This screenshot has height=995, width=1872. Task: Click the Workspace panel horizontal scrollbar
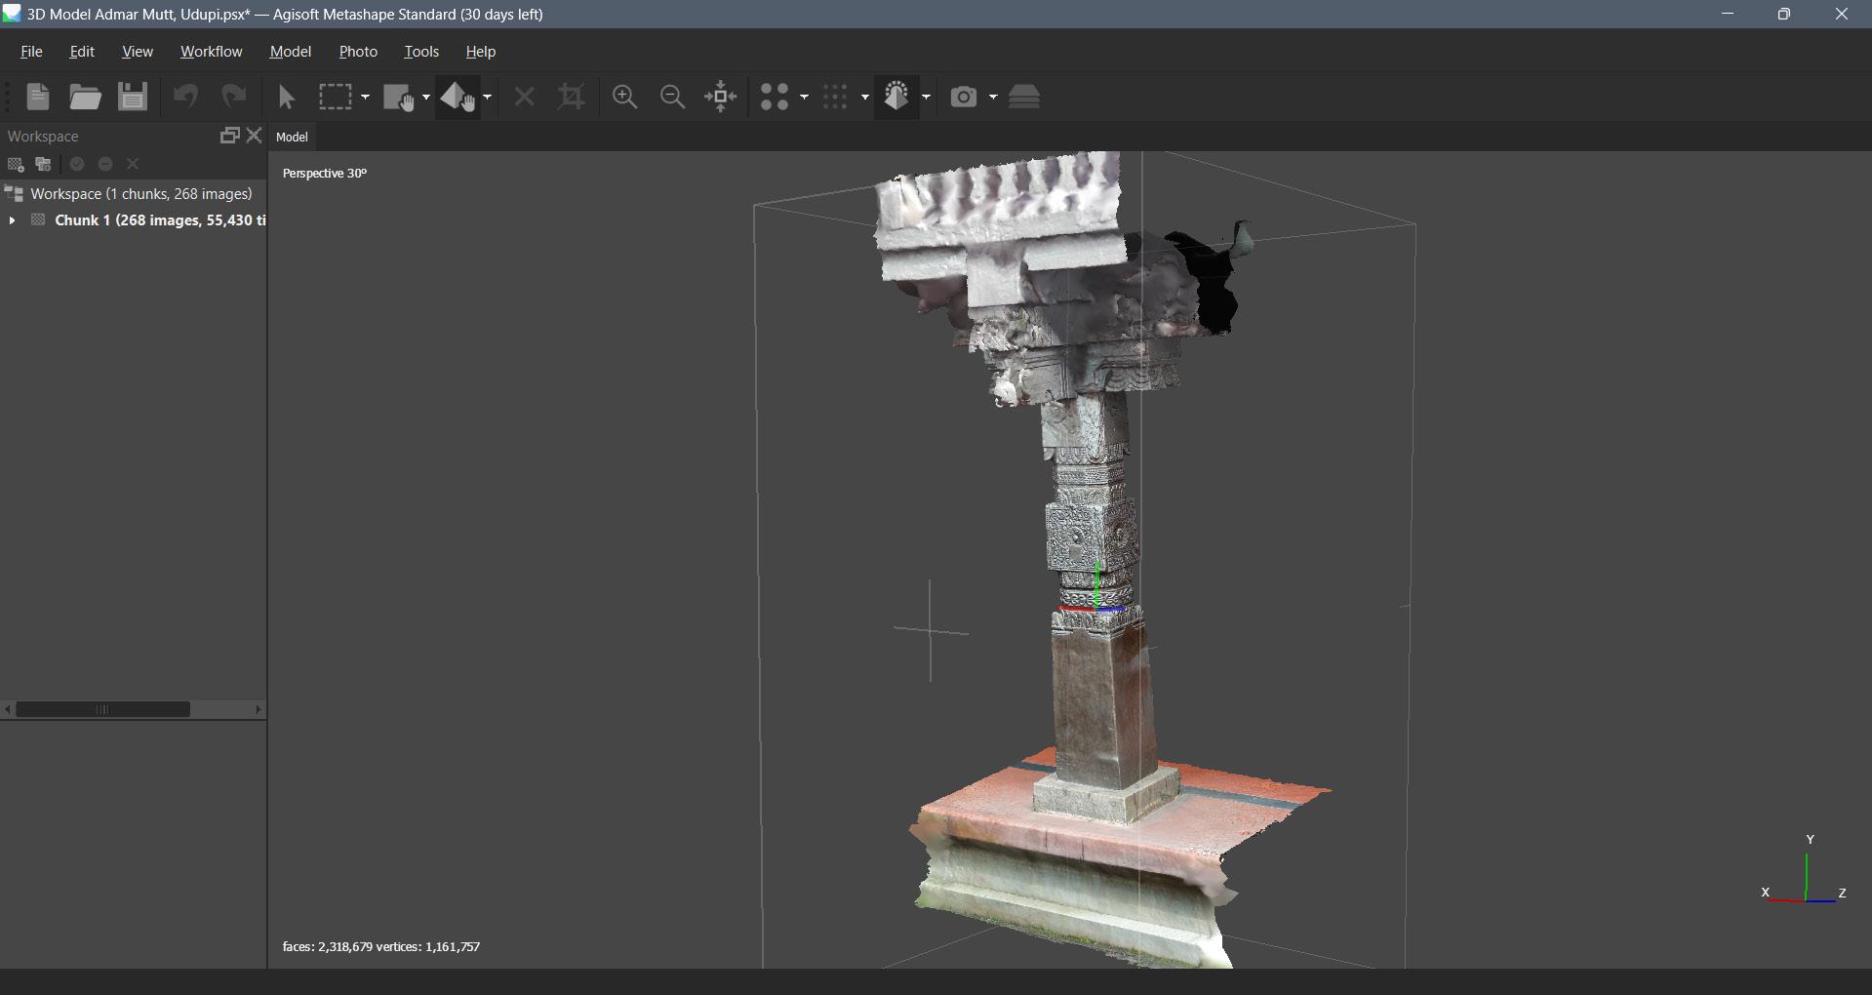coord(102,709)
